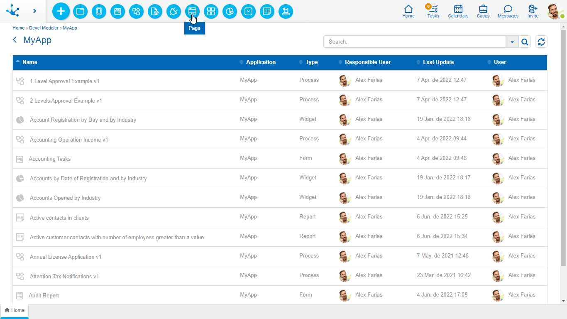Sort by Application column header

261,62
